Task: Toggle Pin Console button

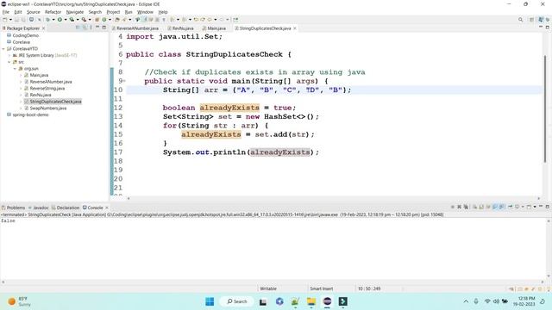Action: 510,207
